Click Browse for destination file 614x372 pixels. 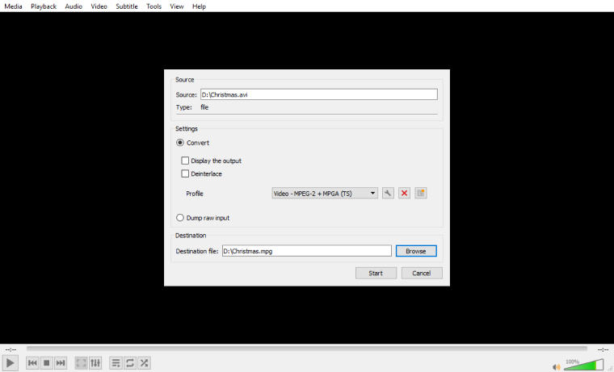(x=416, y=251)
